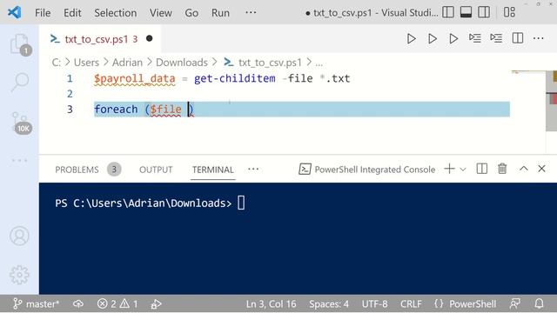The width and height of the screenshot is (557, 313).
Task: Split the terminal panel
Action: (x=481, y=169)
